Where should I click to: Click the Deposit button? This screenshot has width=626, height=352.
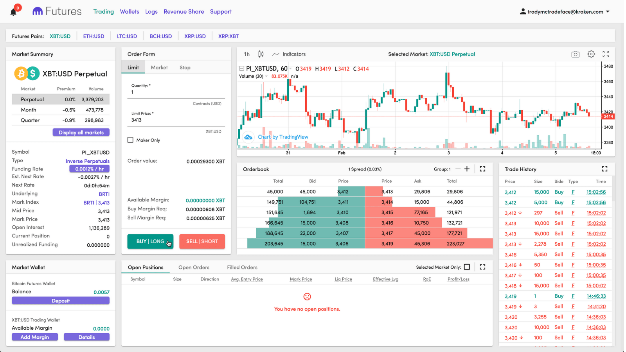click(x=61, y=301)
